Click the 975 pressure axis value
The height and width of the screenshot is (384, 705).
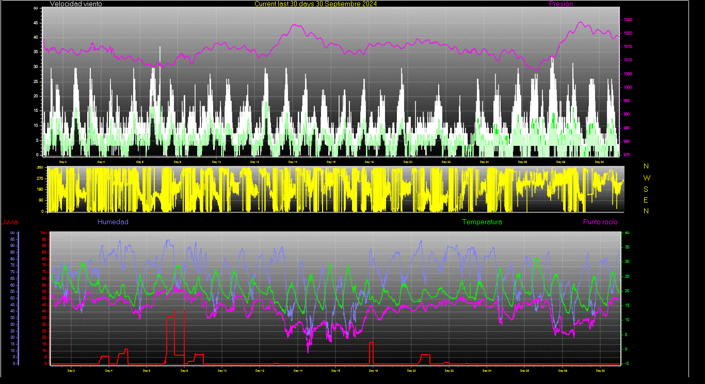(627, 155)
